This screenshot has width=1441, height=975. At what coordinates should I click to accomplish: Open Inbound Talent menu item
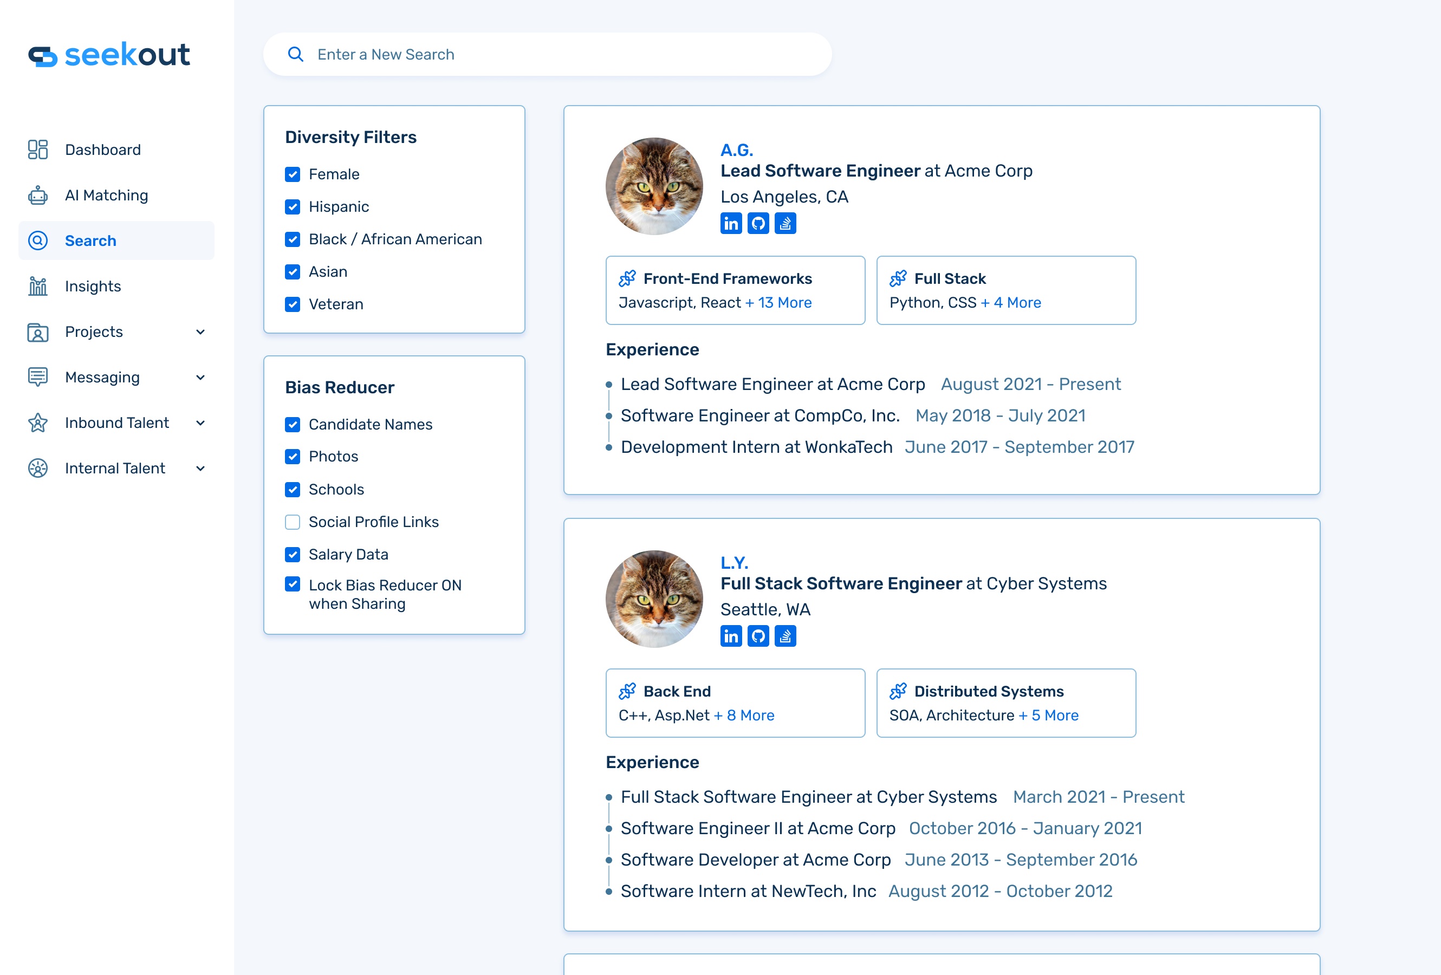click(x=116, y=422)
